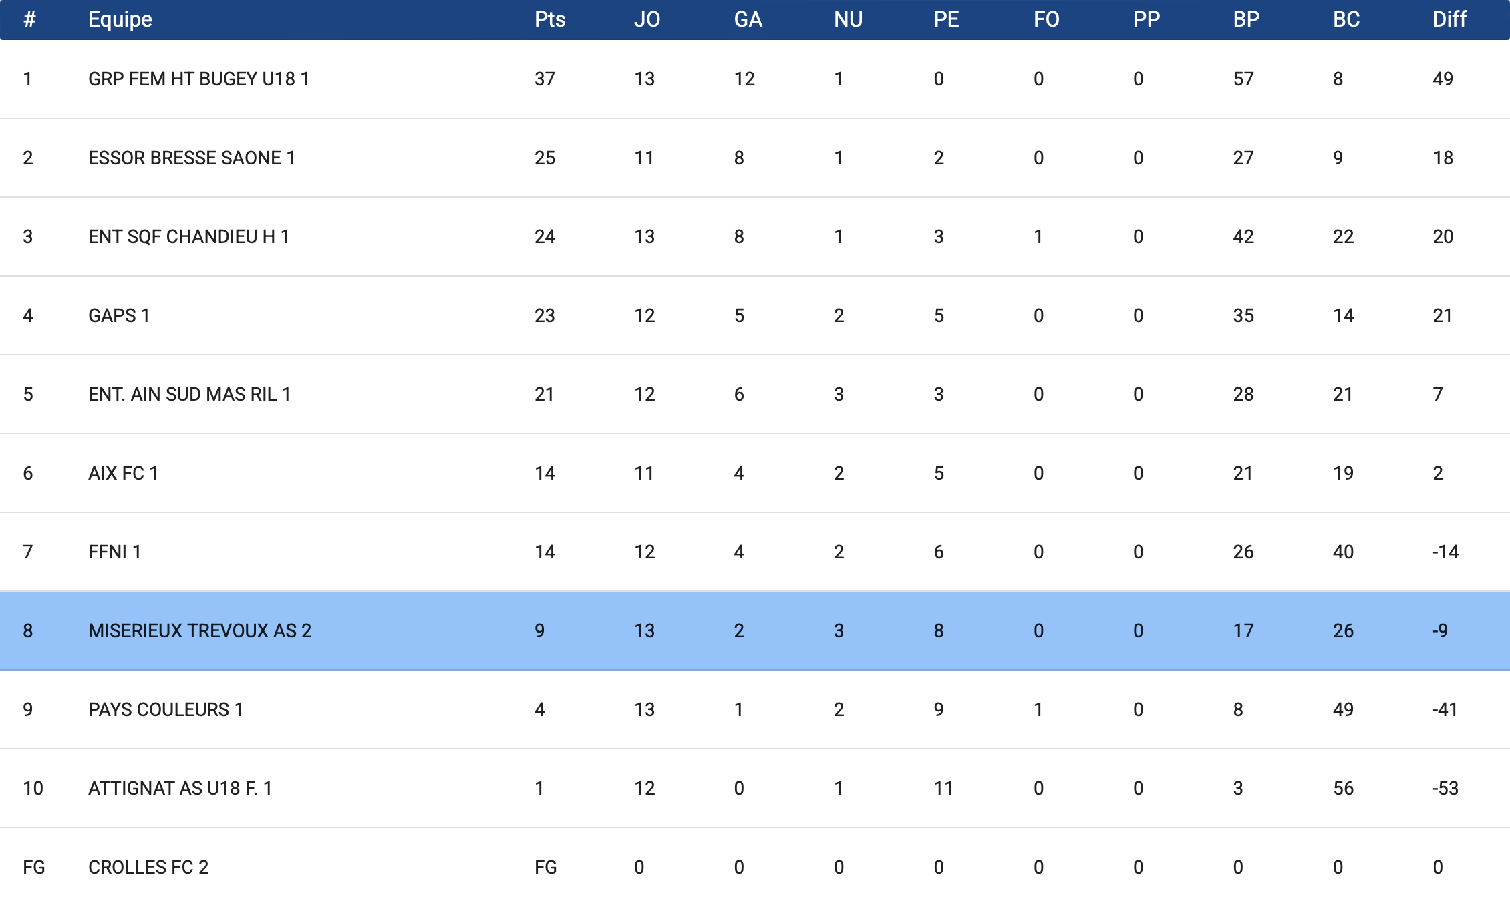1510x903 pixels.
Task: Click the Diff column header
Action: point(1449,19)
